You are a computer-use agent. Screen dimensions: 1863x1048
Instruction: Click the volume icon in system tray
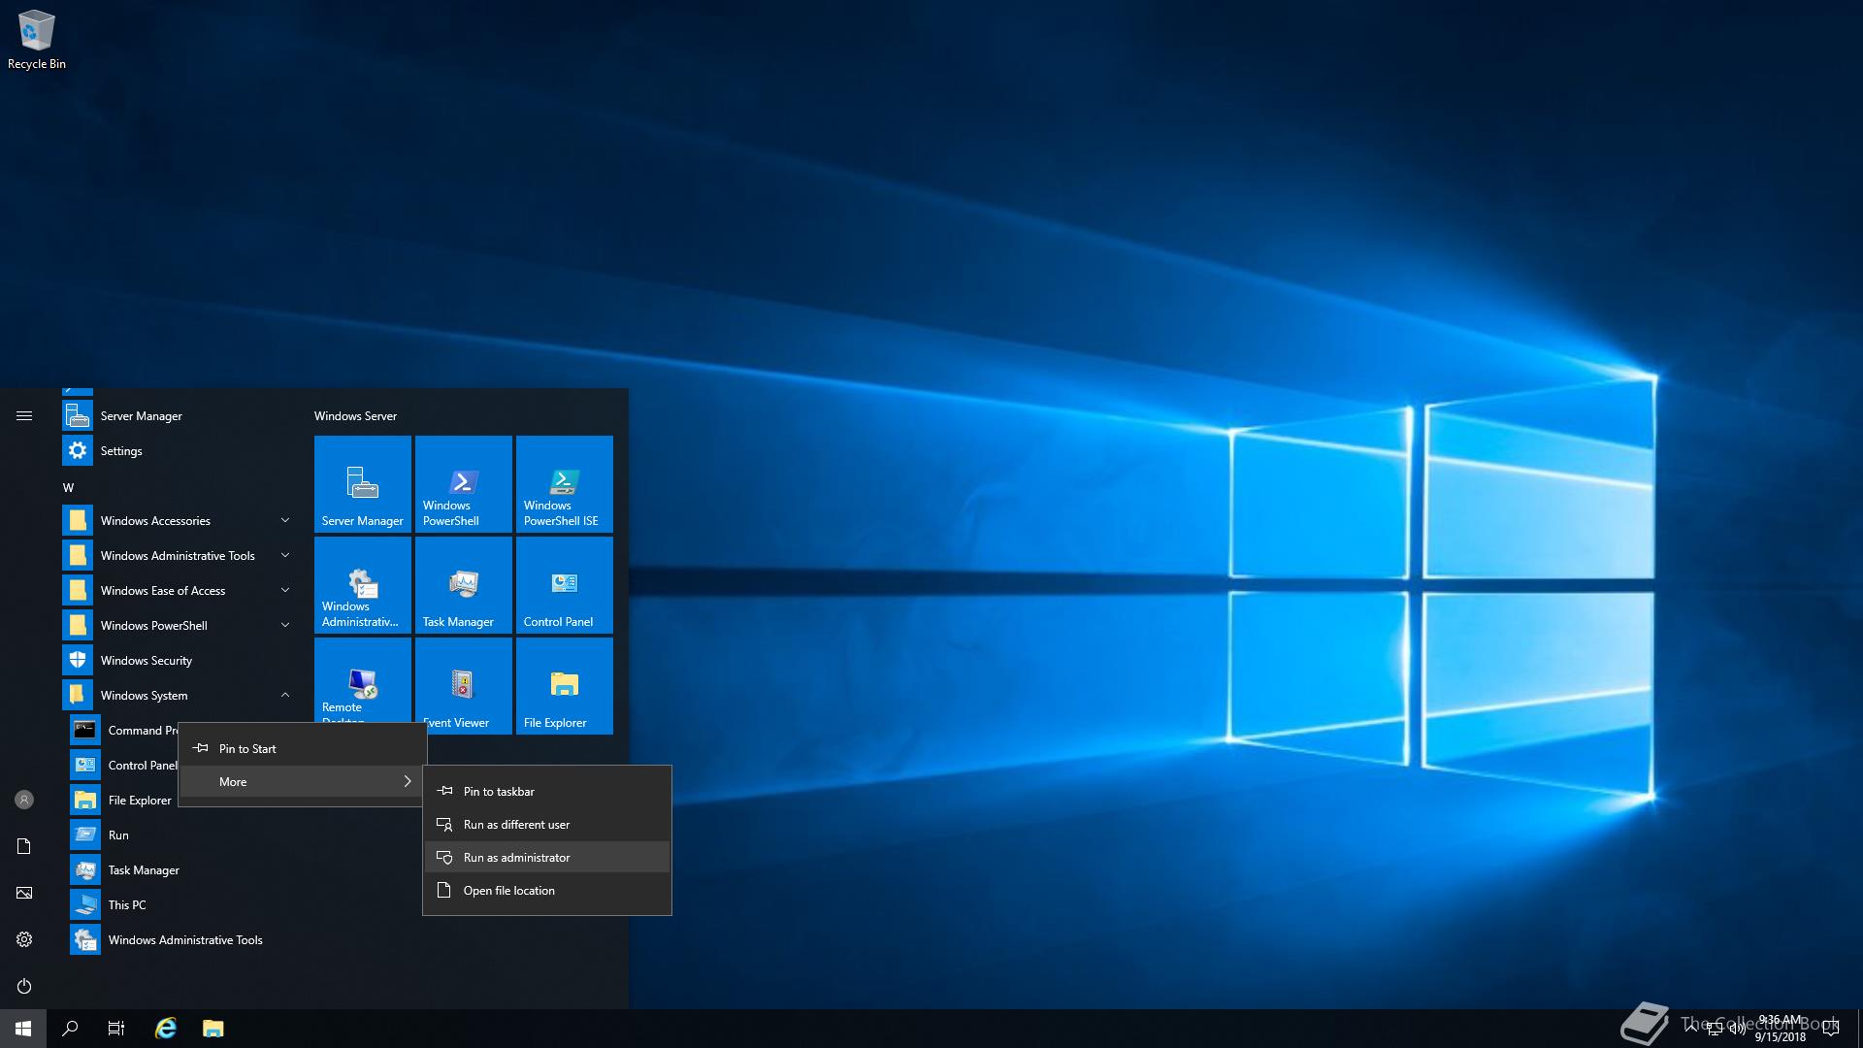(x=1737, y=1029)
